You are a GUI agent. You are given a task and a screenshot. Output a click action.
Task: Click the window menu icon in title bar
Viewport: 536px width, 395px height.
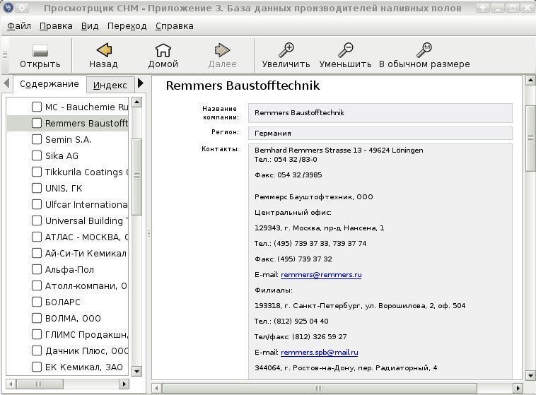[8, 8]
